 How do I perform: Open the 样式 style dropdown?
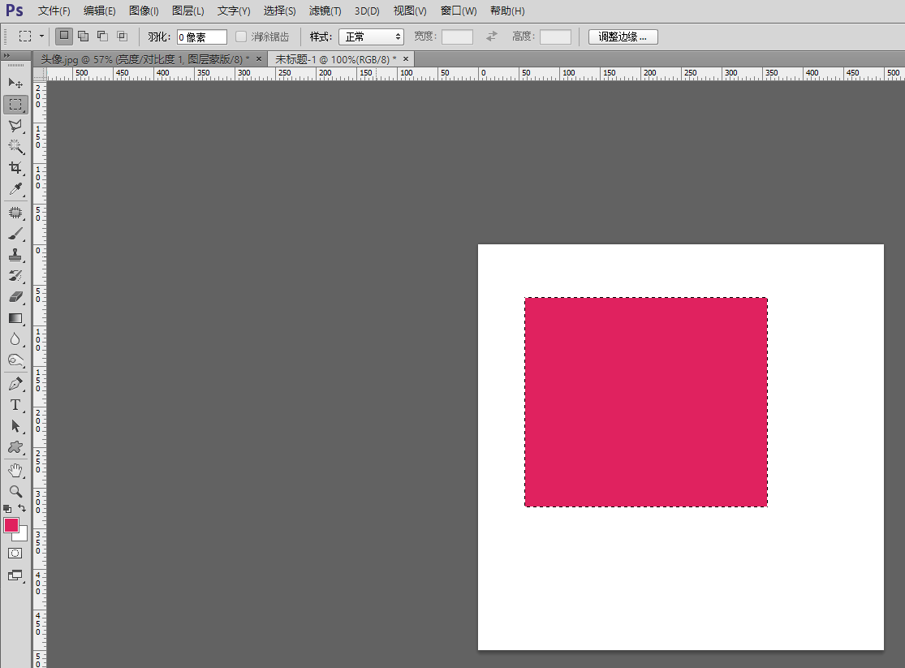[x=371, y=37]
